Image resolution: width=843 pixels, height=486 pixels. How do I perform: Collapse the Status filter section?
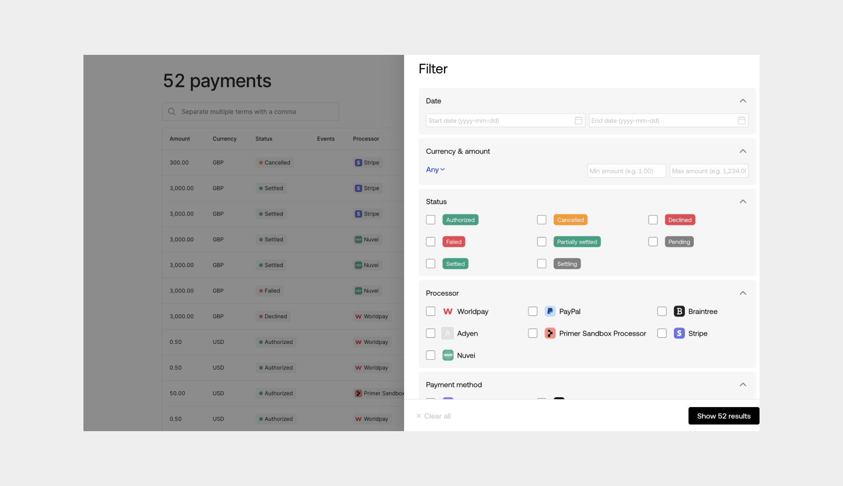743,202
